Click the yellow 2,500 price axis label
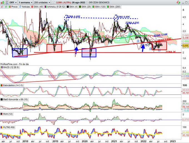189x143 pixels. [x=185, y=45]
